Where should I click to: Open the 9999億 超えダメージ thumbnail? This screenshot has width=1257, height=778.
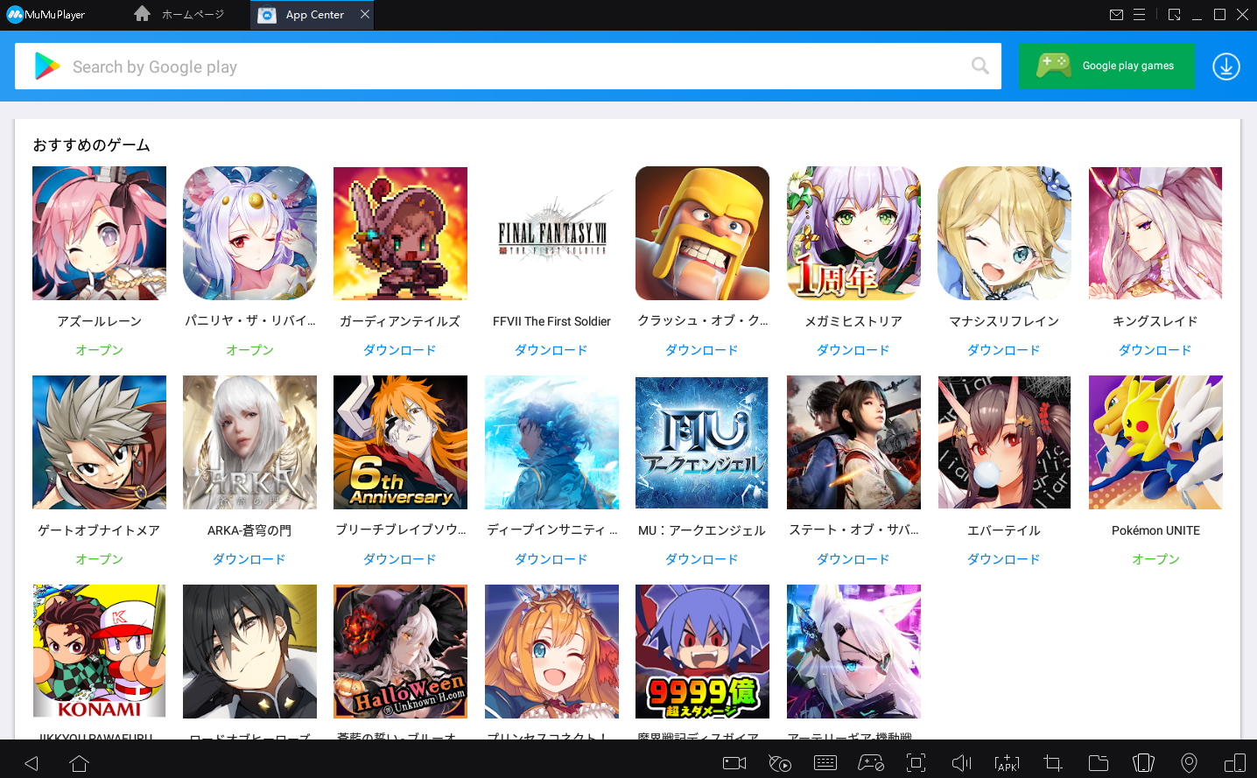coord(702,652)
